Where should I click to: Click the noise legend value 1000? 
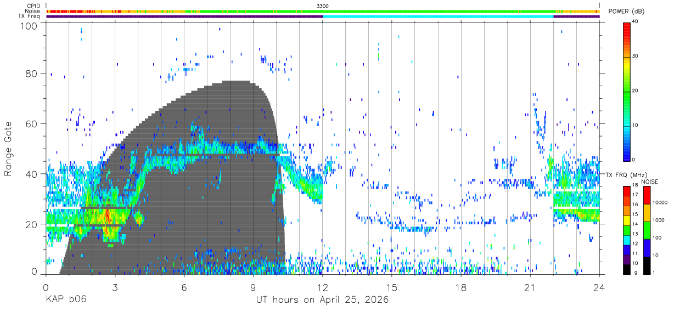point(660,220)
